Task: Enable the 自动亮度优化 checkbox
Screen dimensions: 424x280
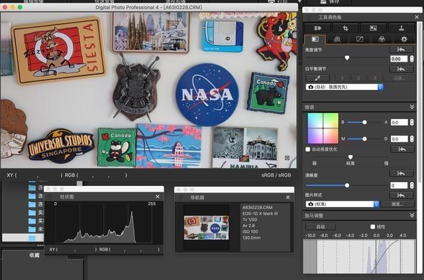Action: [x=307, y=149]
